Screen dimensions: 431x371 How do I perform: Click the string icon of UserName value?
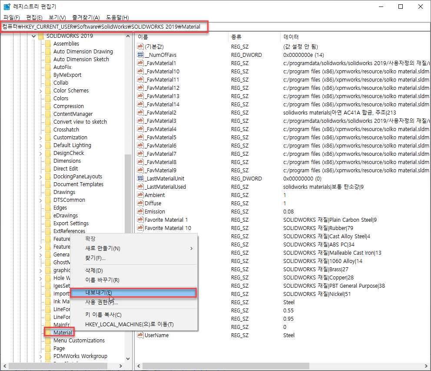click(x=140, y=335)
